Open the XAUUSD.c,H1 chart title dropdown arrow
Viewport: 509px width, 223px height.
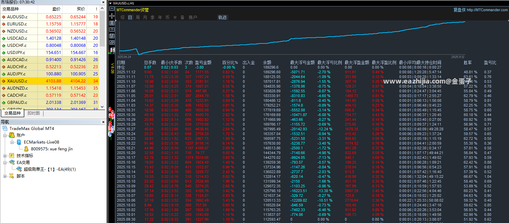point(110,3)
